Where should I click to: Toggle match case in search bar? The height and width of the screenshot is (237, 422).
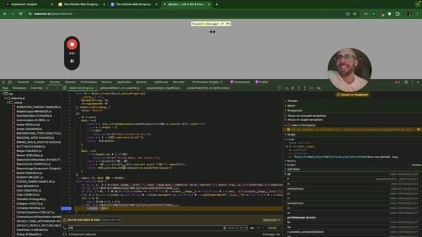[x=252, y=228]
